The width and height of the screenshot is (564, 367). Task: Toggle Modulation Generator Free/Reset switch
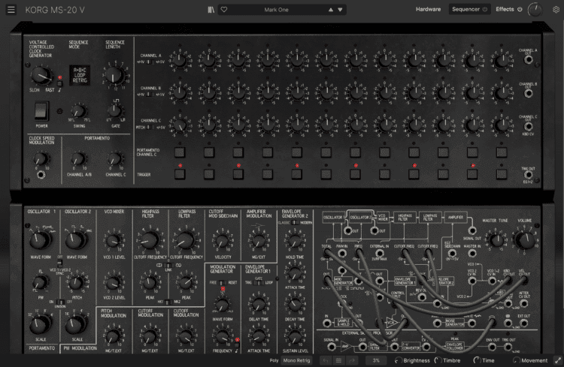click(x=223, y=283)
